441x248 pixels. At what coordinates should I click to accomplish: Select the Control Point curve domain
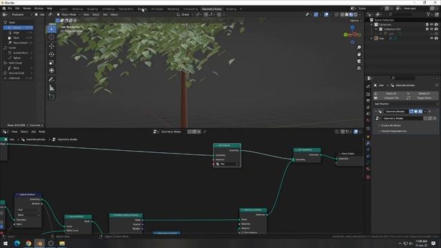pyautogui.click(x=18, y=53)
